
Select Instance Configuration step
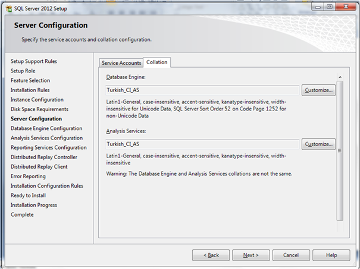tap(37, 100)
